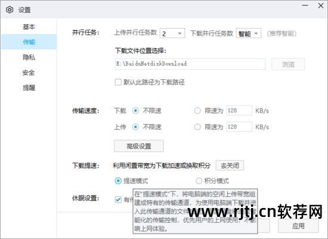Click the 利用闲置带宽为下载加速或换取积分 text
The width and height of the screenshot is (328, 239).
162,166
